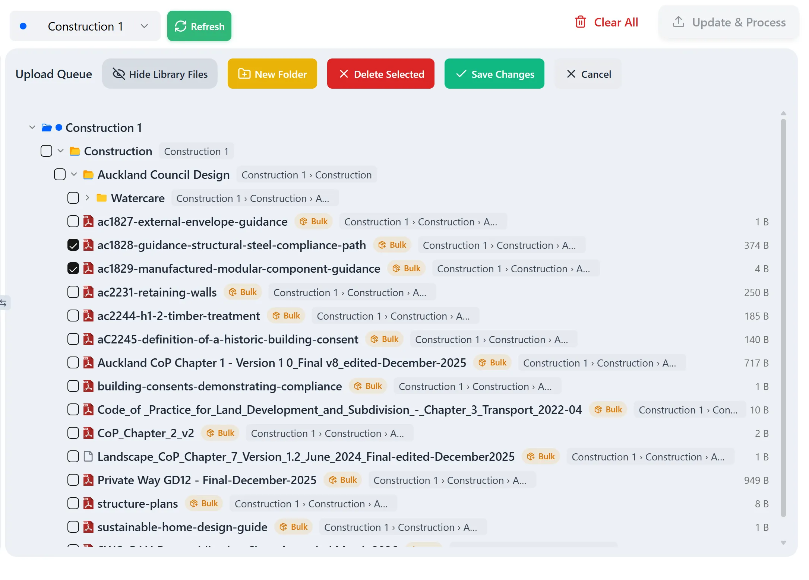Screen dimensions: 809x580
Task: Click the Watercare folder icon
Action: click(x=102, y=198)
